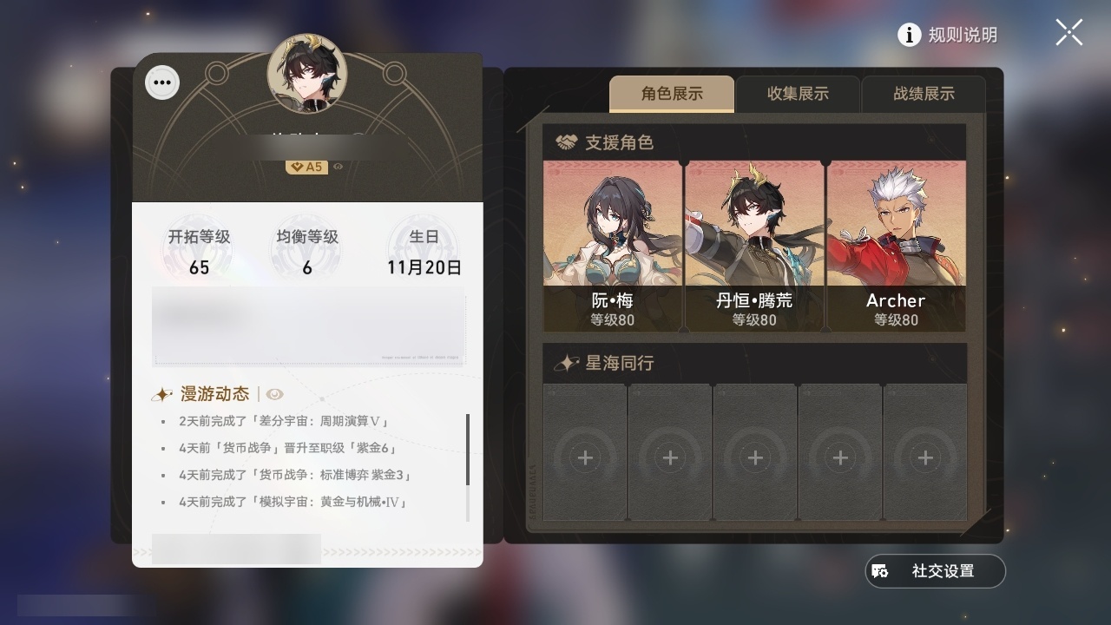This screenshot has height=625, width=1111.
Task: Open 规则说明 rules description
Action: click(963, 35)
